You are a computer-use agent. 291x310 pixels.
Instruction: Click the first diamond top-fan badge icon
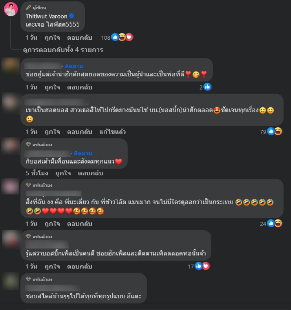coord(28,144)
